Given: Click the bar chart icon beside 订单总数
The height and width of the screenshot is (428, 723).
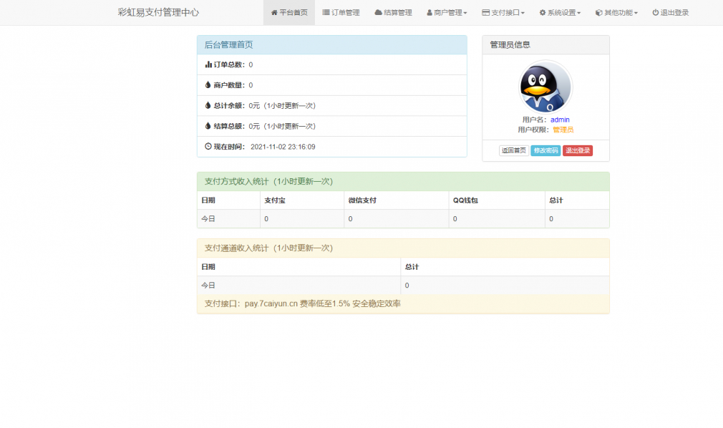Looking at the screenshot, I should (207, 64).
